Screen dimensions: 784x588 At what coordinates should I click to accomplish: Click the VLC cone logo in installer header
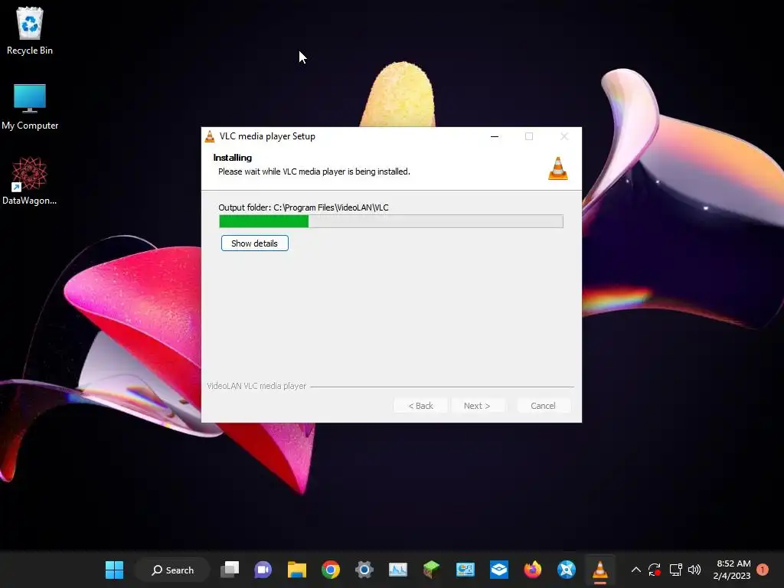point(558,168)
